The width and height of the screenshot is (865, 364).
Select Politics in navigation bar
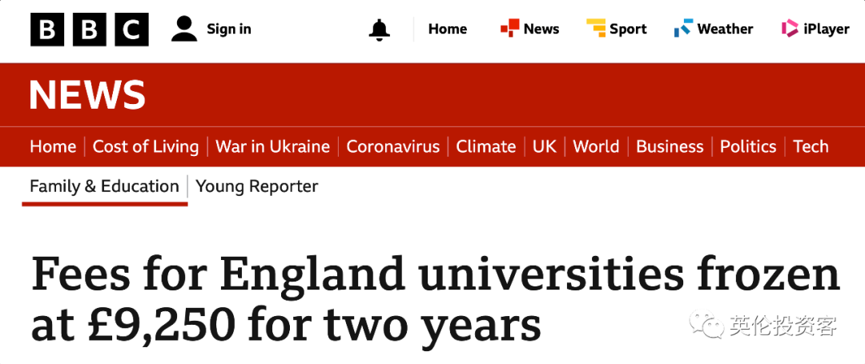point(748,146)
